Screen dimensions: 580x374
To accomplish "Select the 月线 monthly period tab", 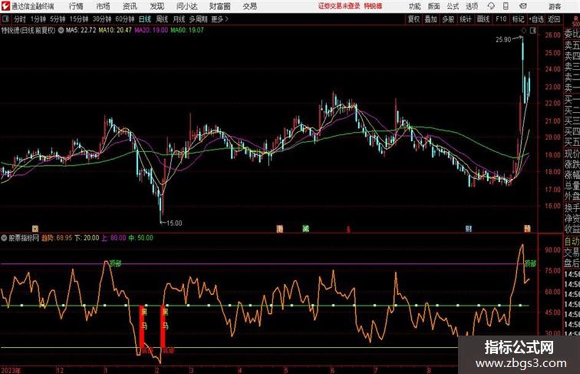I will (179, 19).
